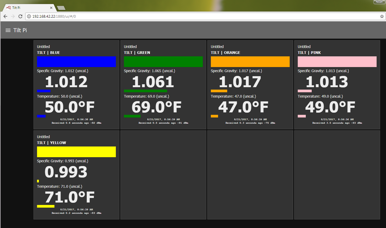Image resolution: width=386 pixels, height=228 pixels.
Task: Reload the page with refresh icon
Action: click(x=21, y=17)
